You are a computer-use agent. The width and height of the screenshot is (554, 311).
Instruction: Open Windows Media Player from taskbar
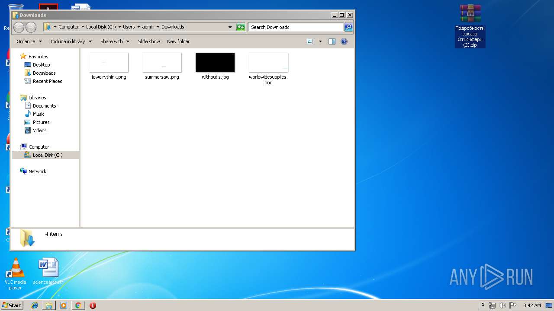64,305
